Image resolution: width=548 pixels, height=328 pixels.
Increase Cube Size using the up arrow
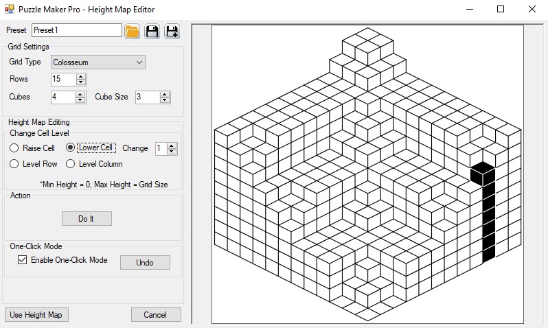tap(165, 94)
